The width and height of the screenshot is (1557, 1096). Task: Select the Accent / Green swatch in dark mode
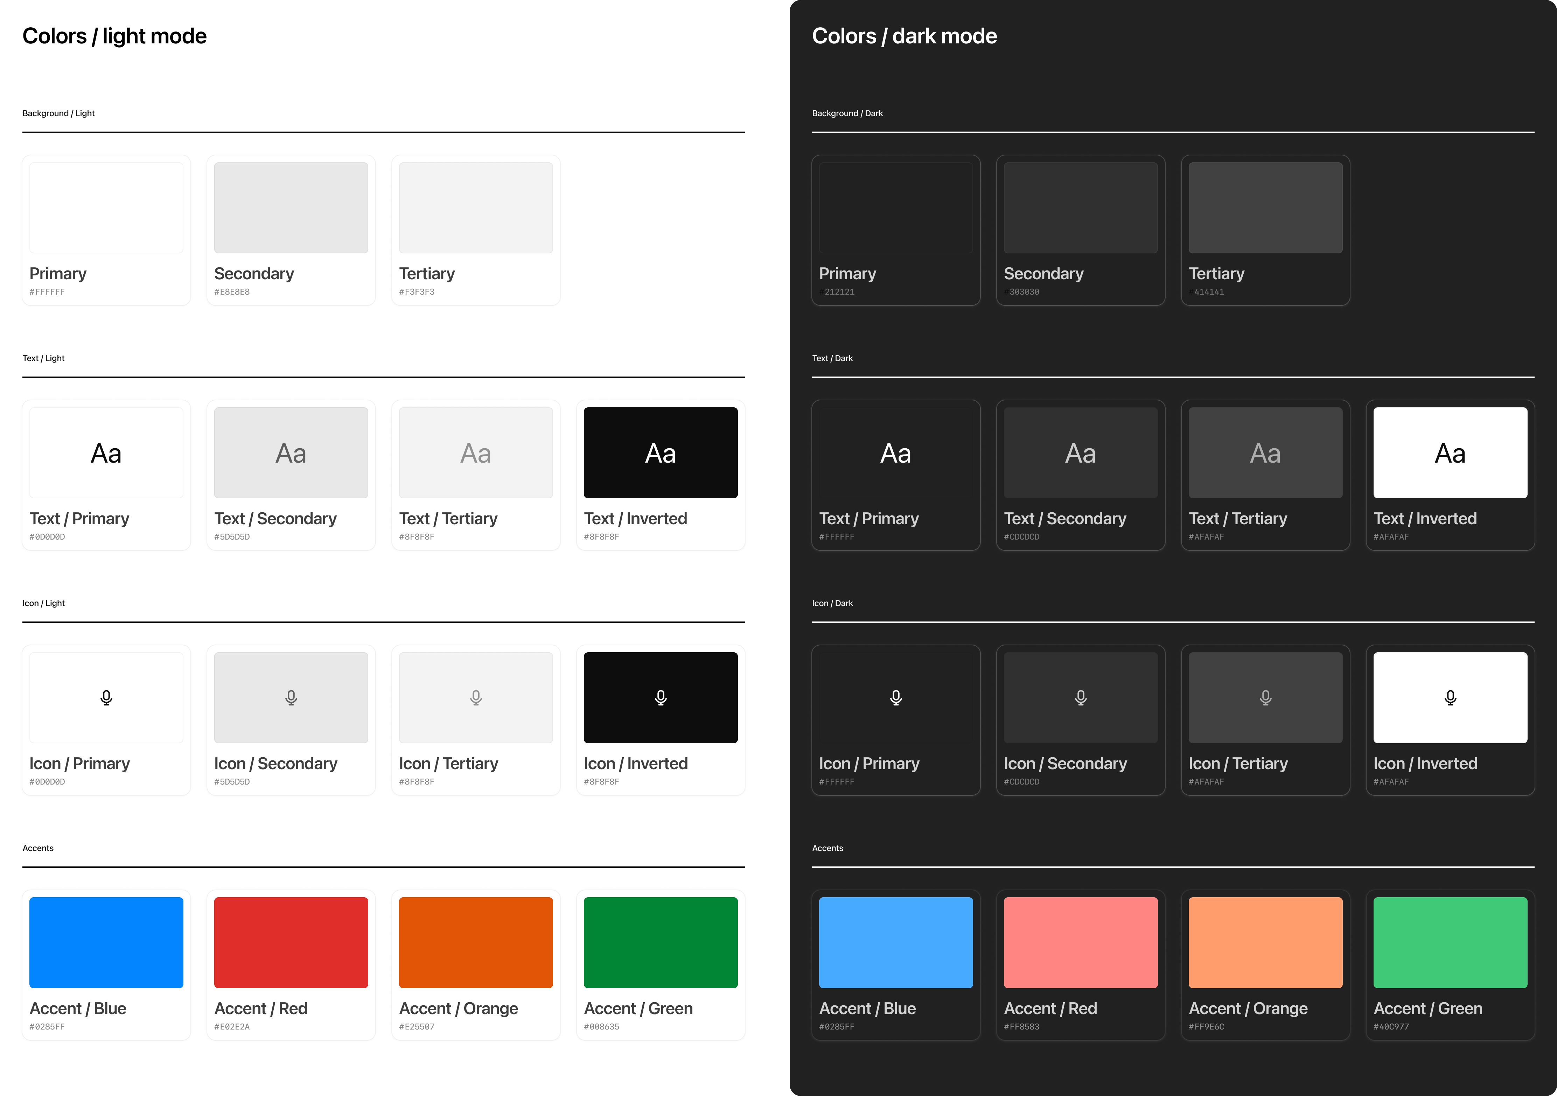click(1450, 942)
